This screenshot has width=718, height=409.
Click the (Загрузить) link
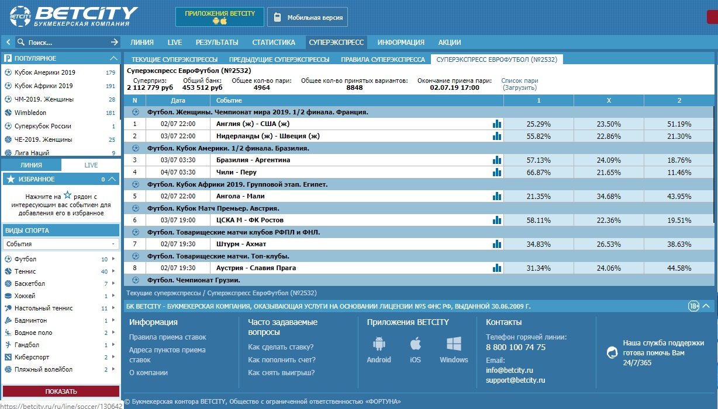[x=519, y=88]
